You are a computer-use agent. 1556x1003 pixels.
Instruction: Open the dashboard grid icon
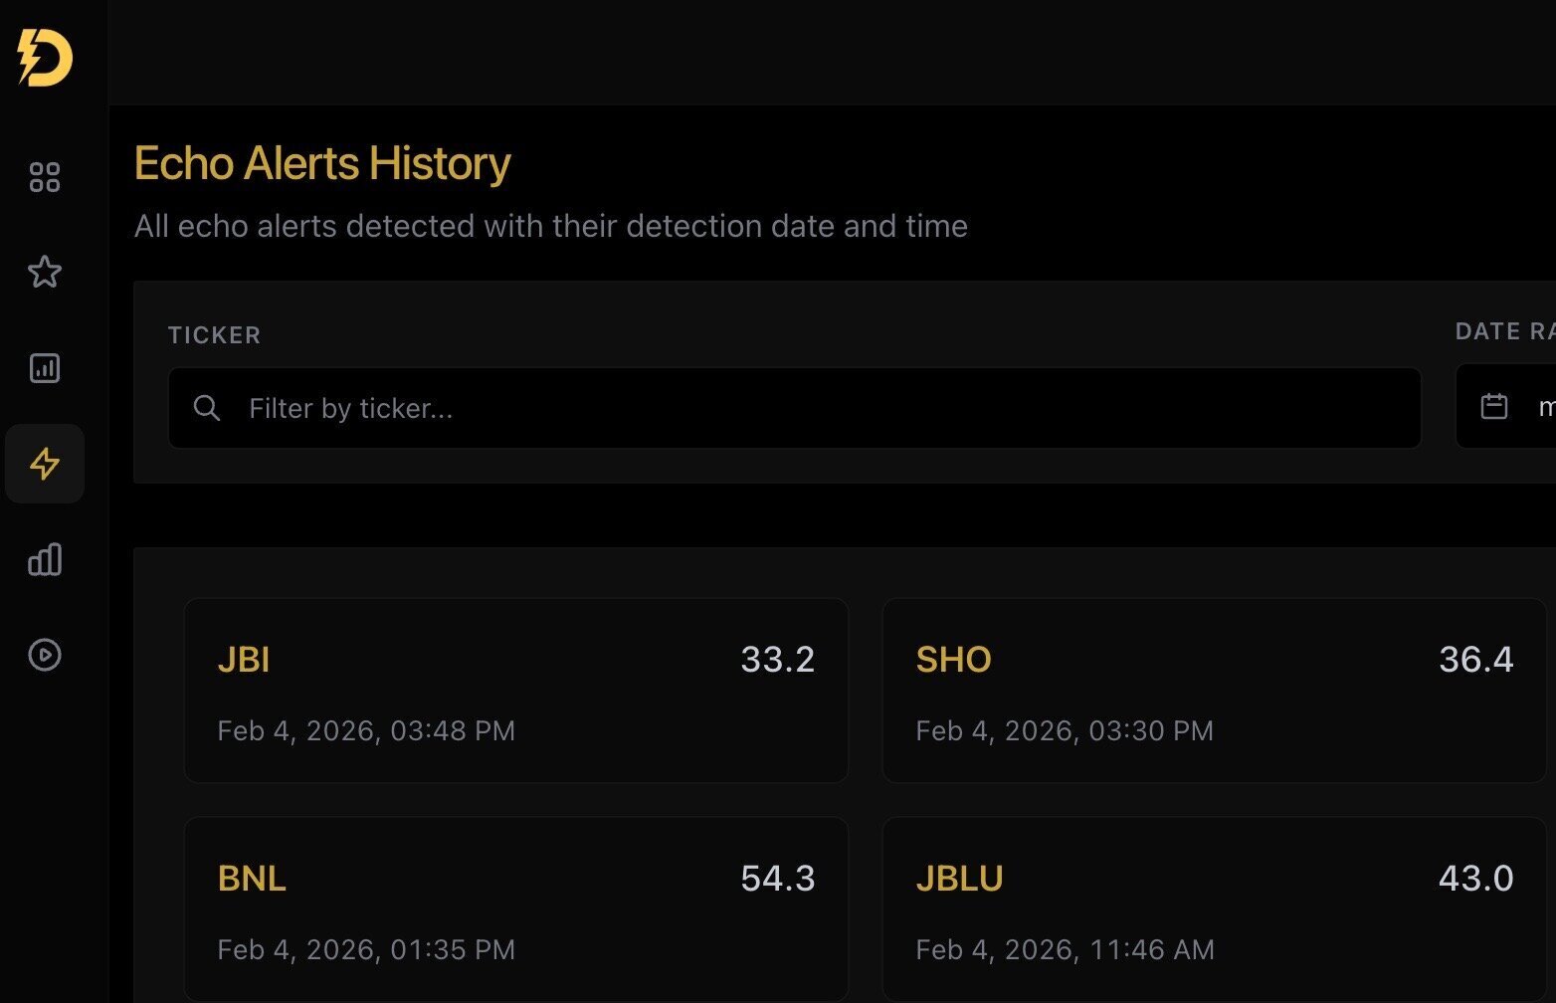point(45,177)
